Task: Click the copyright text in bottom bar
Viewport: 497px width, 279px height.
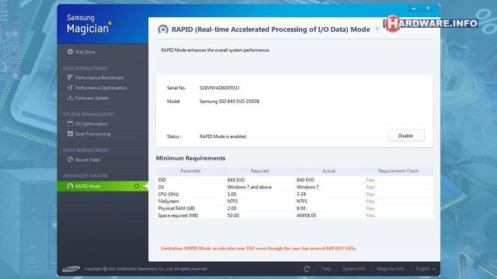Action: click(145, 269)
